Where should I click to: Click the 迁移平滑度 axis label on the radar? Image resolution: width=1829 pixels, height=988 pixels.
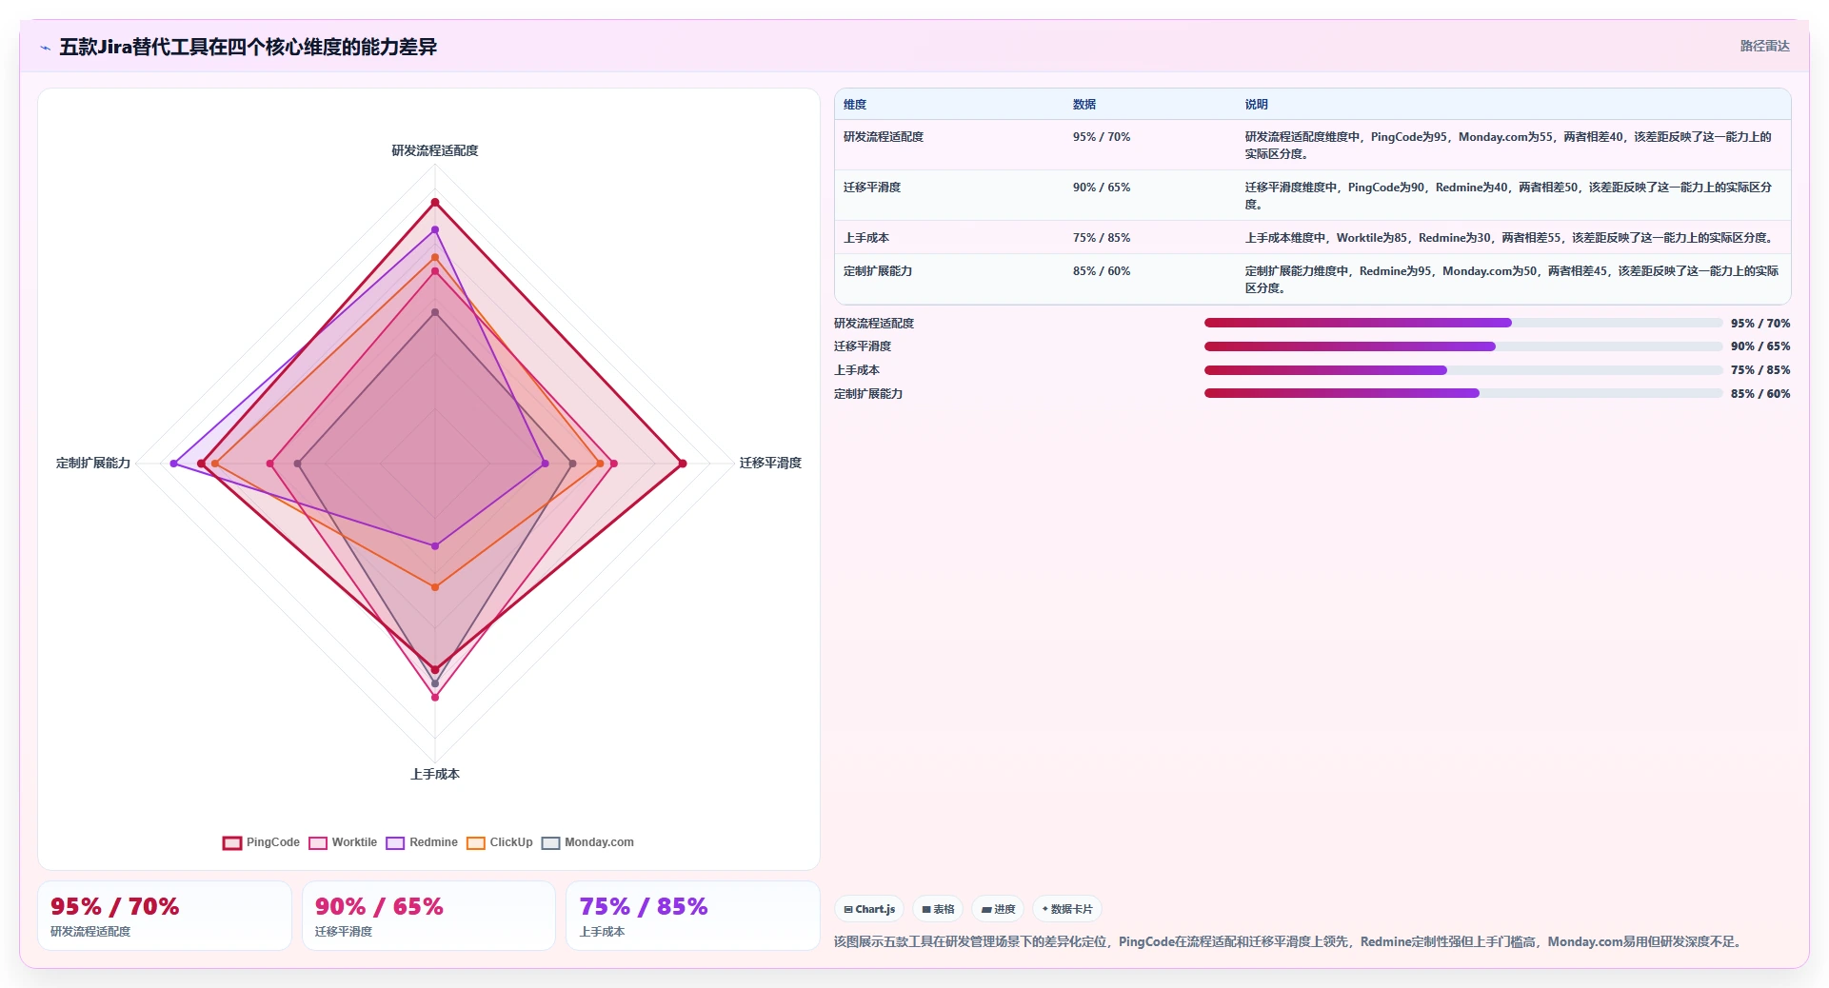tap(770, 463)
